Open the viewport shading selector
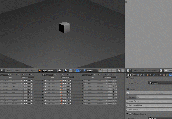The image size is (172, 119). coord(60,70)
